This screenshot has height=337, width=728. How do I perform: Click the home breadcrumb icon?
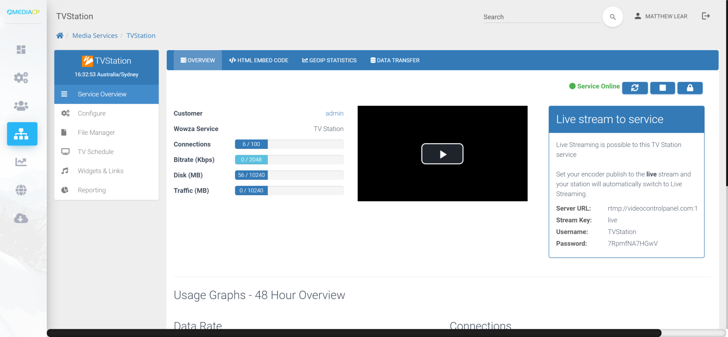click(60, 36)
